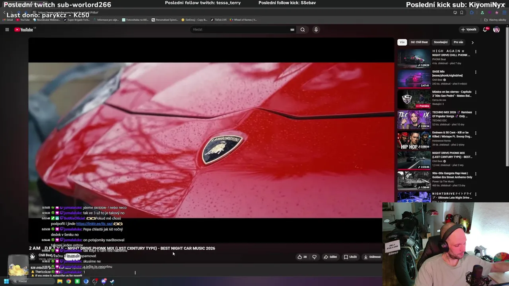Click the install app icon in address bar

(455, 12)
